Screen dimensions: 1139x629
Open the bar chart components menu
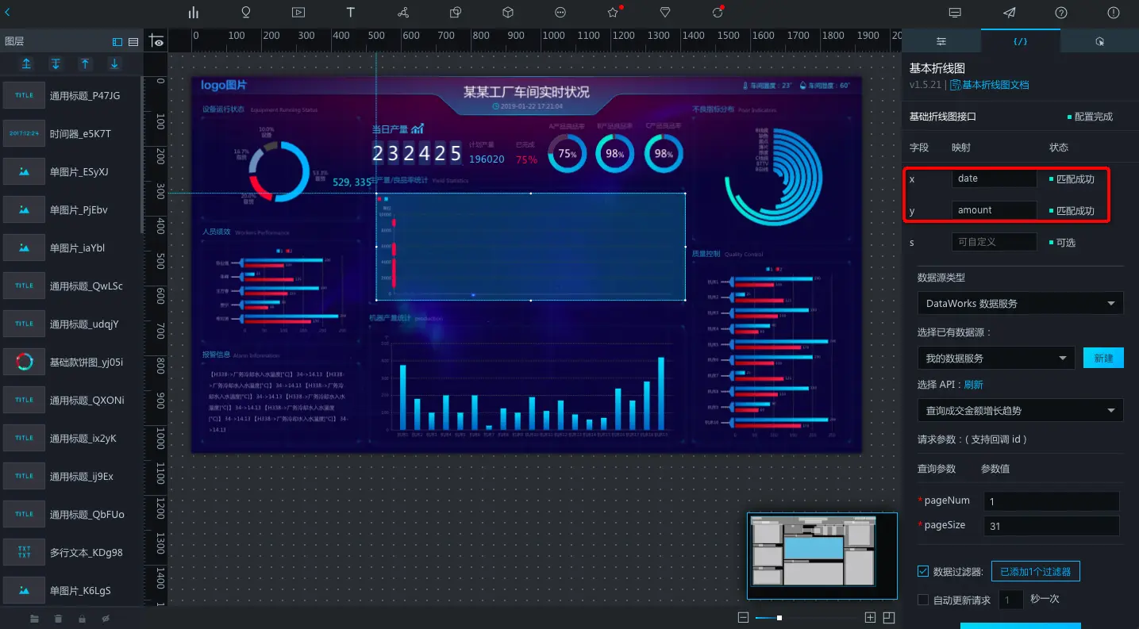(x=193, y=13)
